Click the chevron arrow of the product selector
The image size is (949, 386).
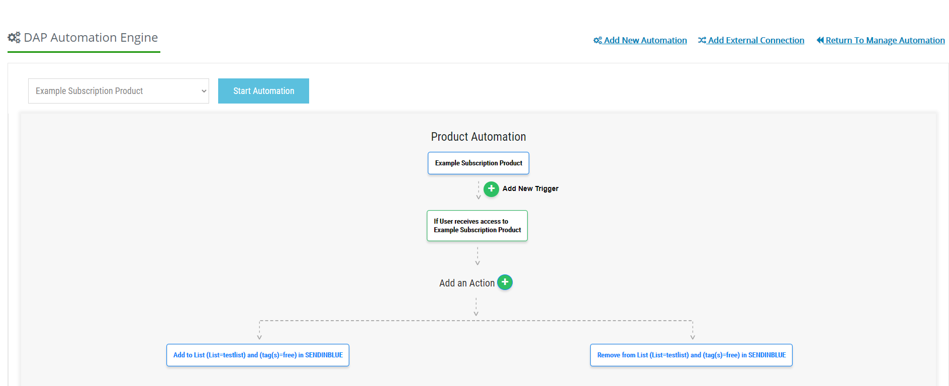(204, 91)
